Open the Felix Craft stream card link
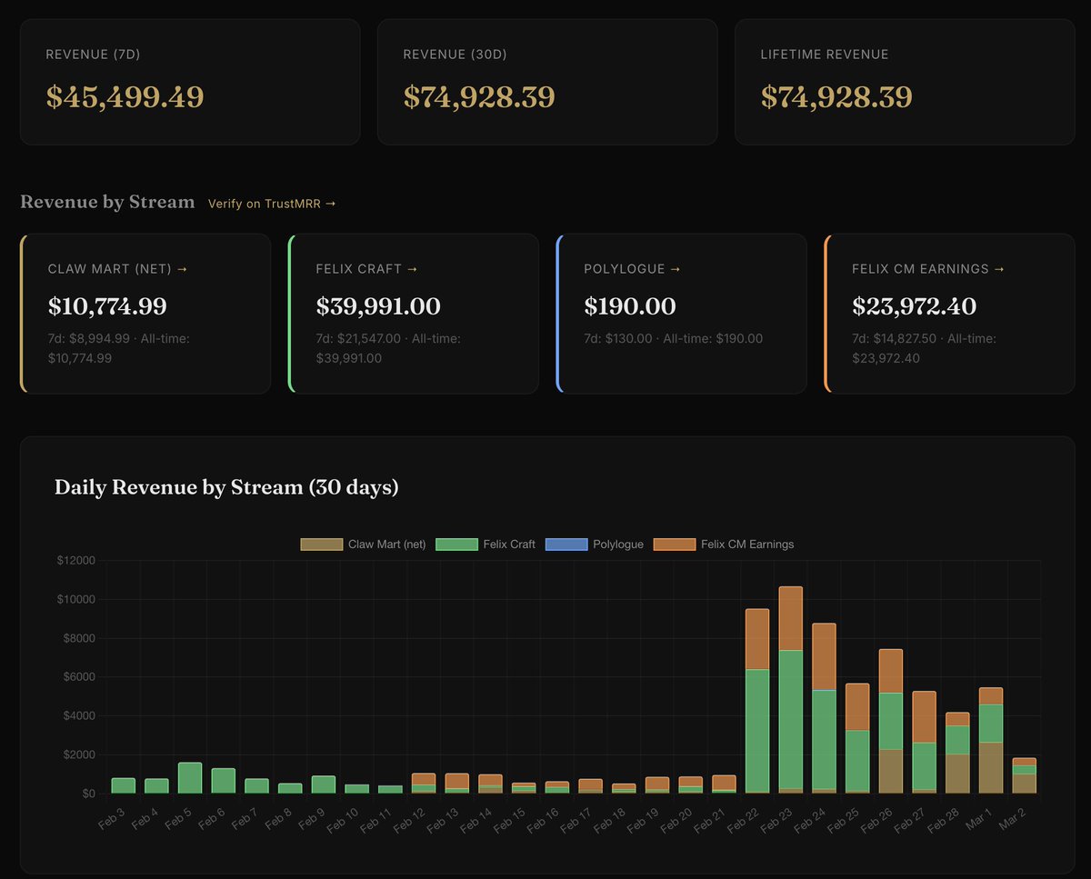 [367, 269]
